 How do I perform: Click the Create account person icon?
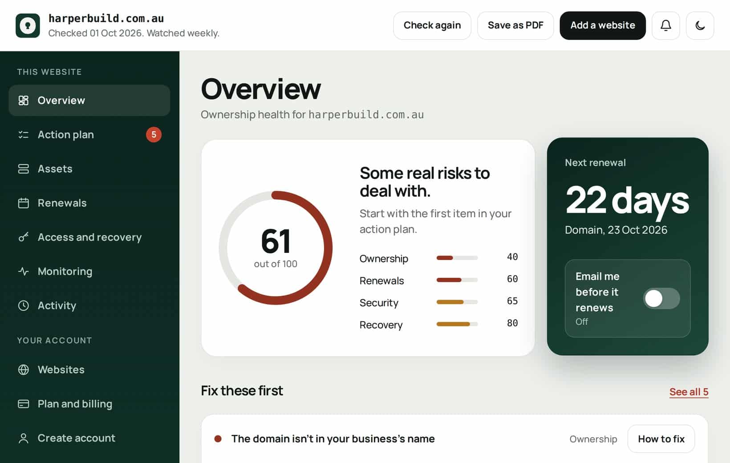click(23, 438)
